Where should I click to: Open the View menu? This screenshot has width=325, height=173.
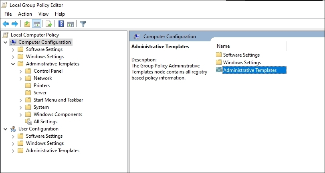pyautogui.click(x=43, y=14)
